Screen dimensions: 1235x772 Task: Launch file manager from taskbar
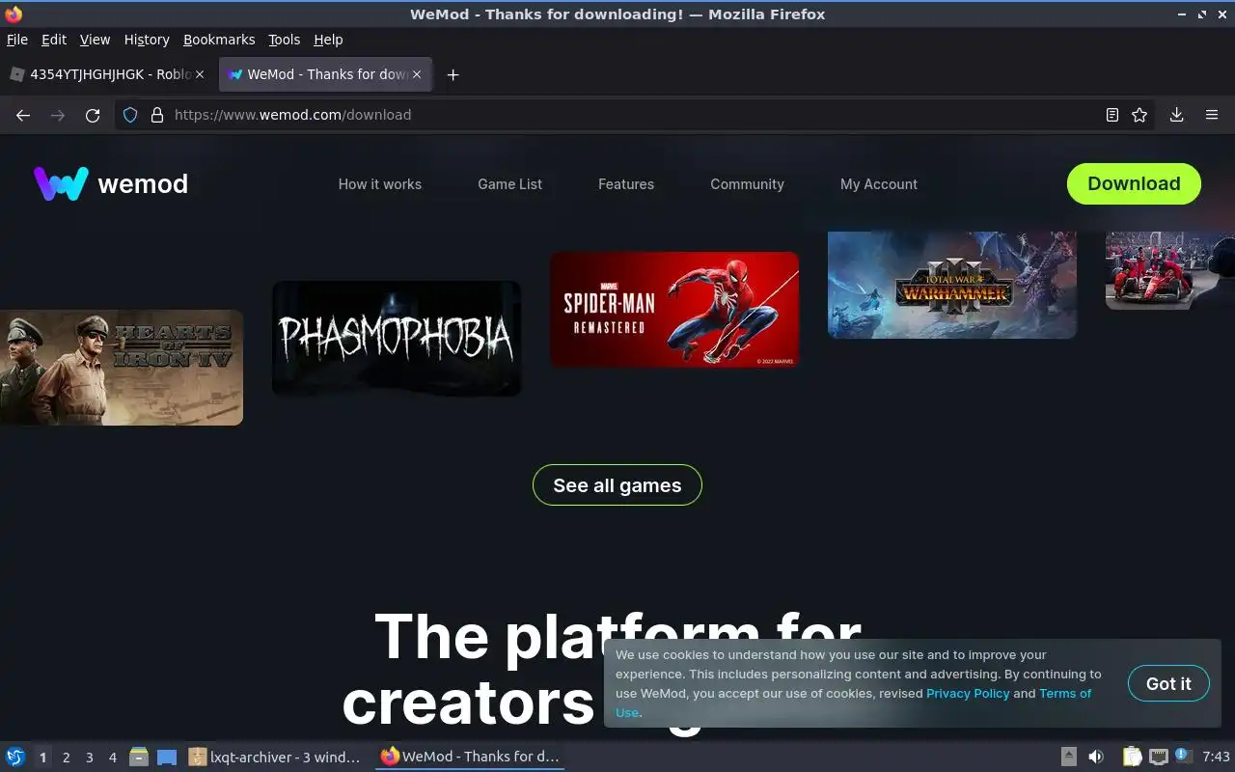pyautogui.click(x=139, y=757)
